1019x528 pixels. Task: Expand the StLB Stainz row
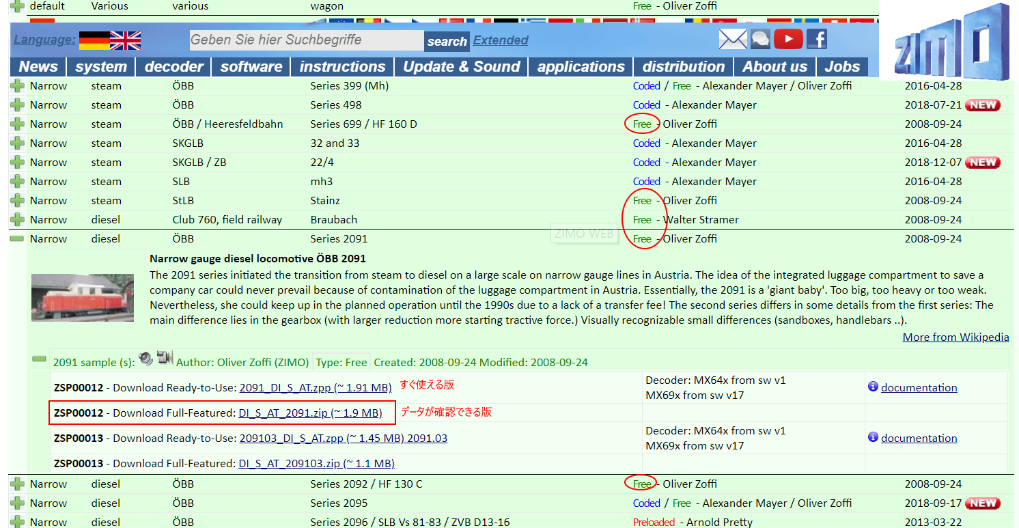coord(18,201)
